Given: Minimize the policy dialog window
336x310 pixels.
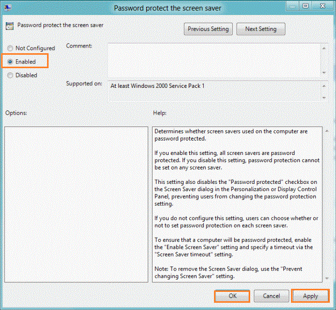Looking at the screenshot, I should (x=293, y=6).
